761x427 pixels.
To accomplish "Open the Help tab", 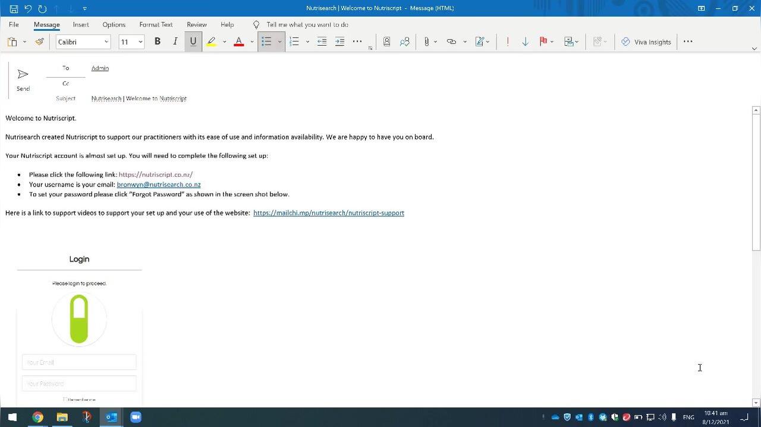I will coord(227,24).
